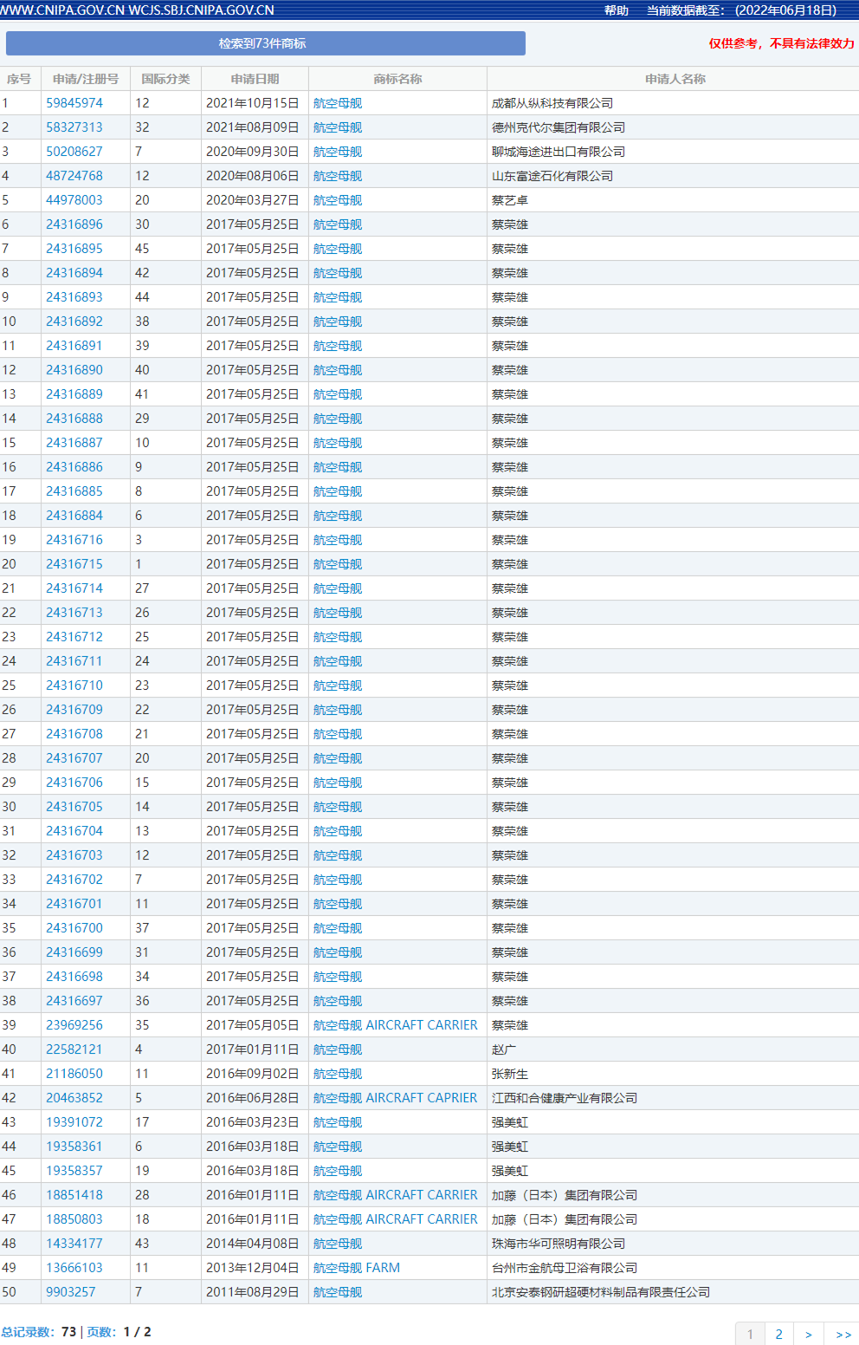
Task: Open application number 44978003
Action: (x=74, y=200)
